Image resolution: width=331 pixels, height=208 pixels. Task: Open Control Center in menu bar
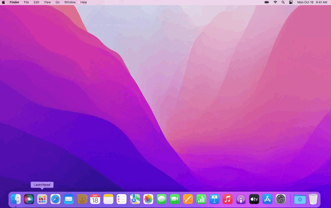point(291,2)
